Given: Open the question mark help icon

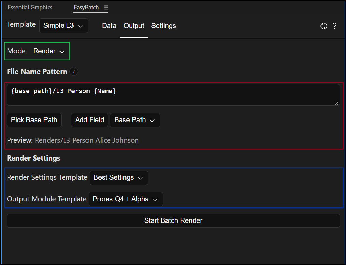Looking at the screenshot, I should (334, 26).
